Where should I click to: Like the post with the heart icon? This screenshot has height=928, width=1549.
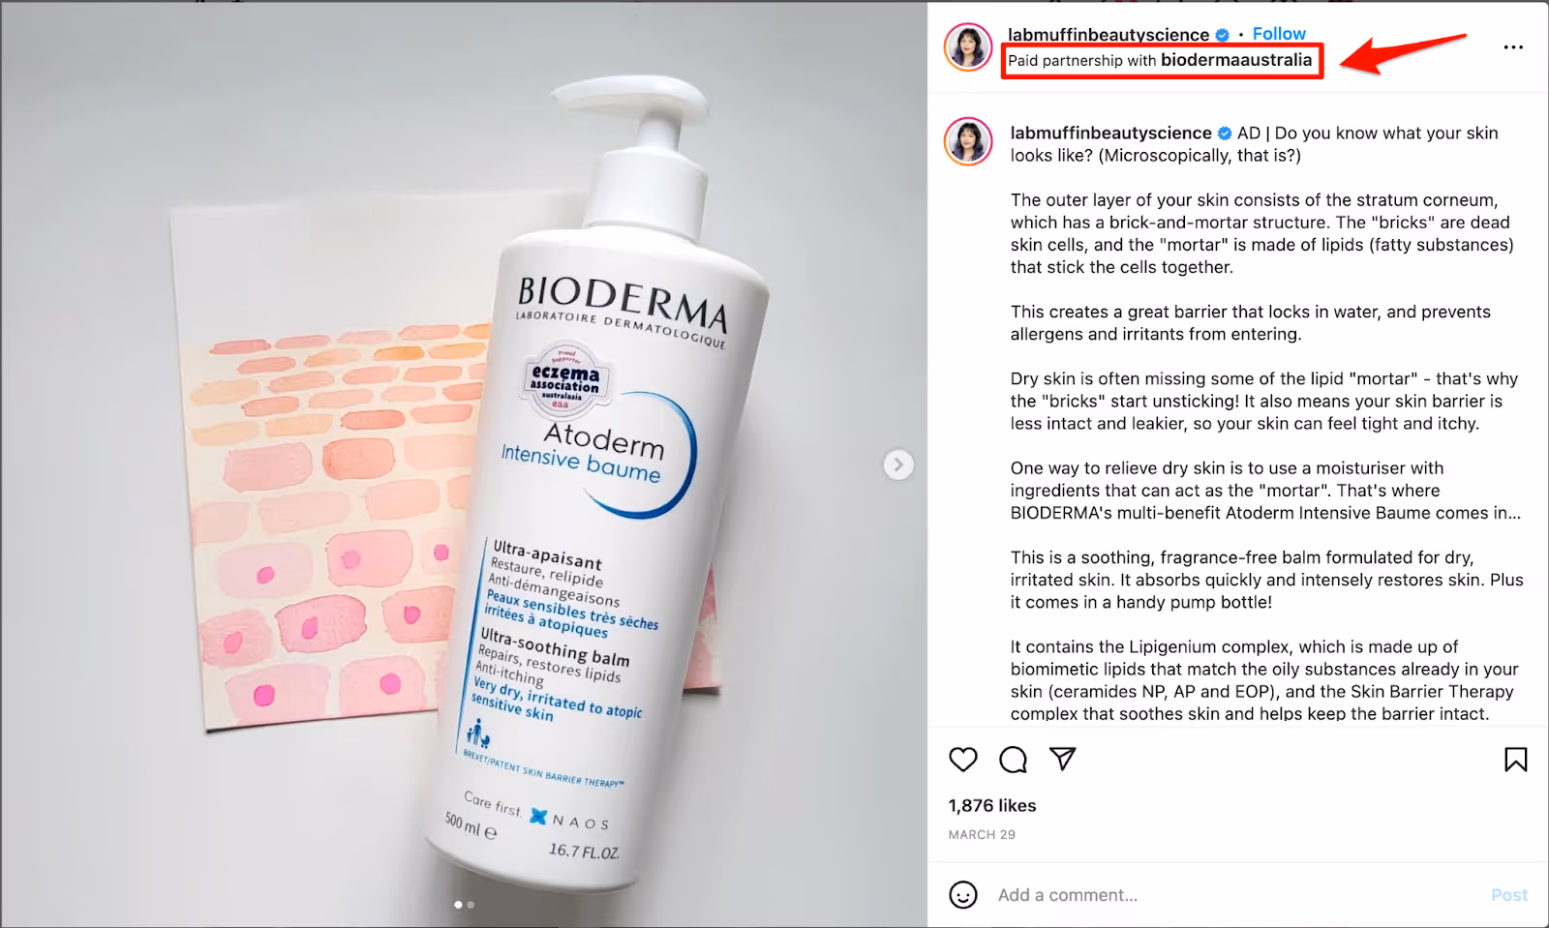point(963,760)
